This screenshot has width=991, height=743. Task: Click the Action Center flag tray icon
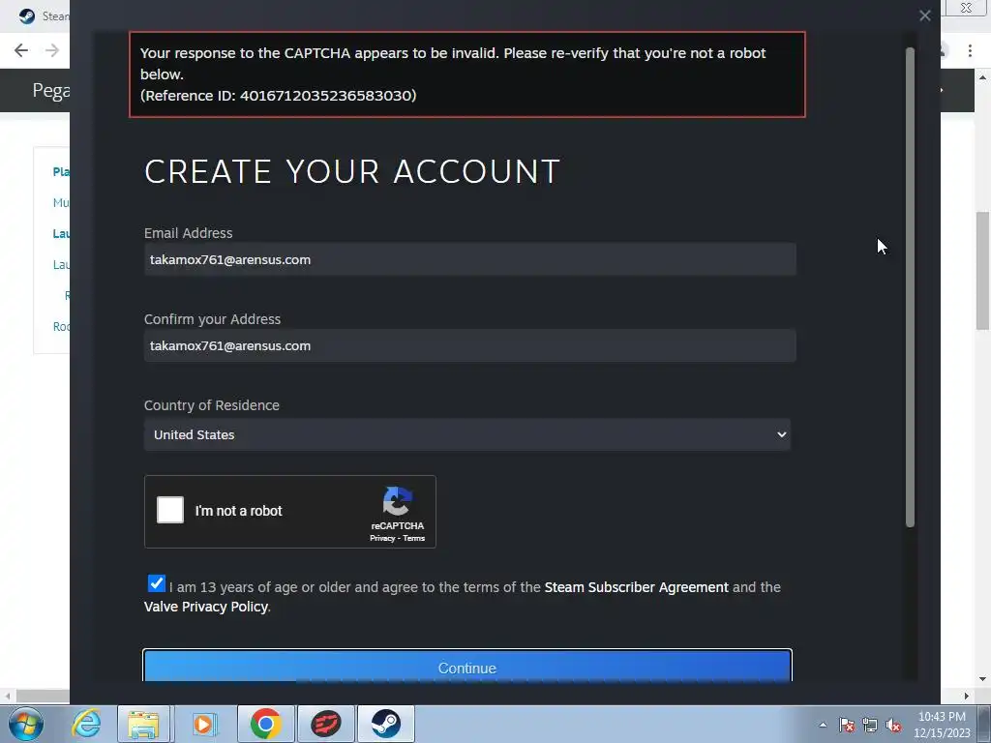point(847,725)
